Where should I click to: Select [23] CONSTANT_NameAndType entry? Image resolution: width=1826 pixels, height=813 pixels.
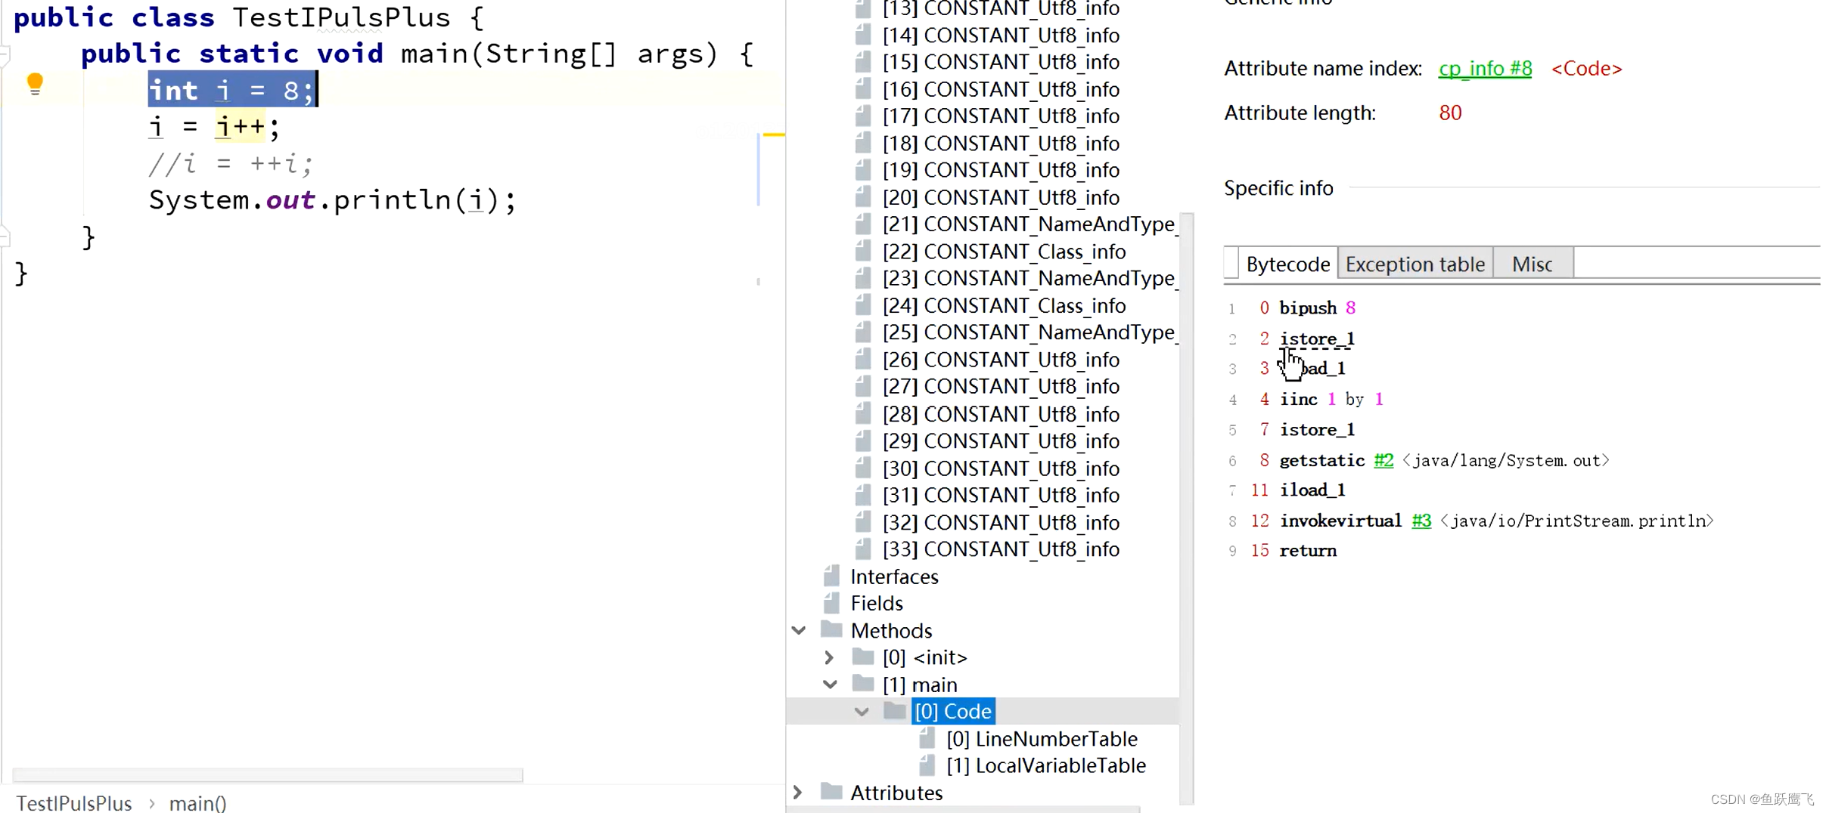coord(1029,278)
